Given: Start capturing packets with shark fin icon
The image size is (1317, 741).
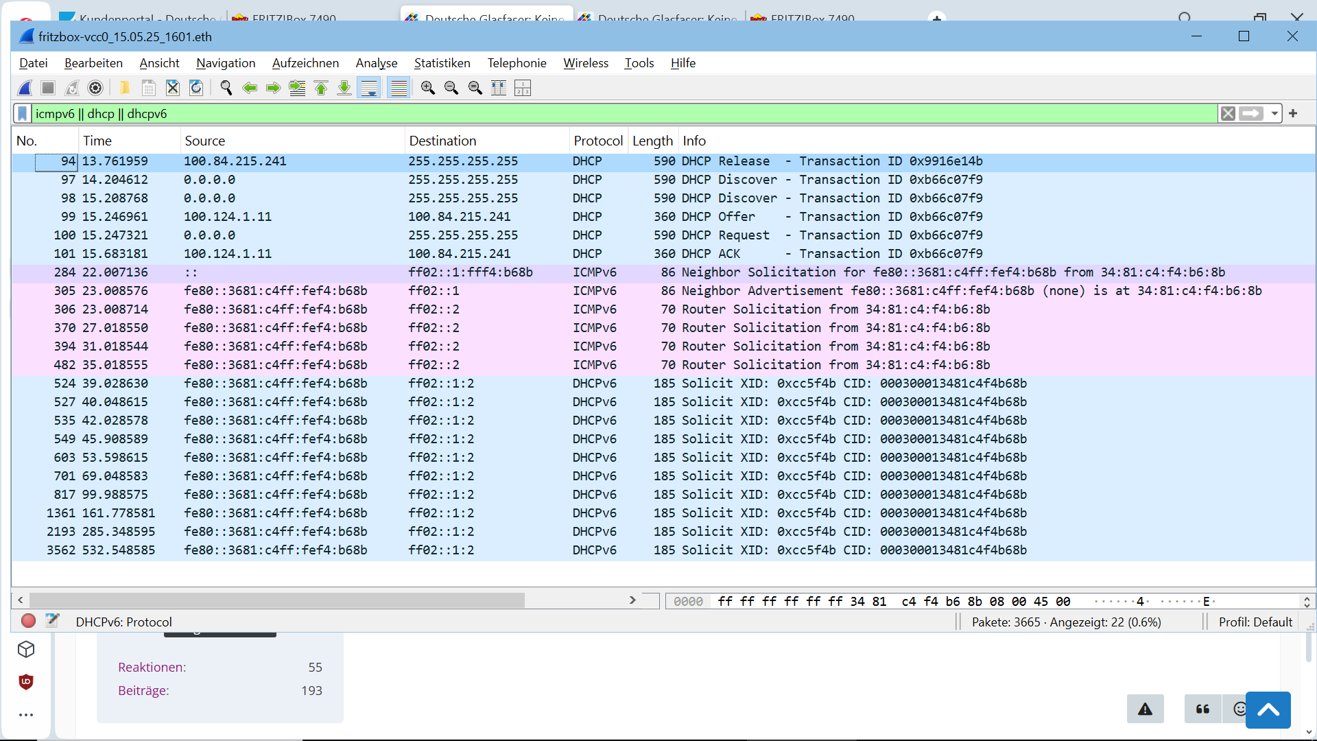Looking at the screenshot, I should point(25,88).
